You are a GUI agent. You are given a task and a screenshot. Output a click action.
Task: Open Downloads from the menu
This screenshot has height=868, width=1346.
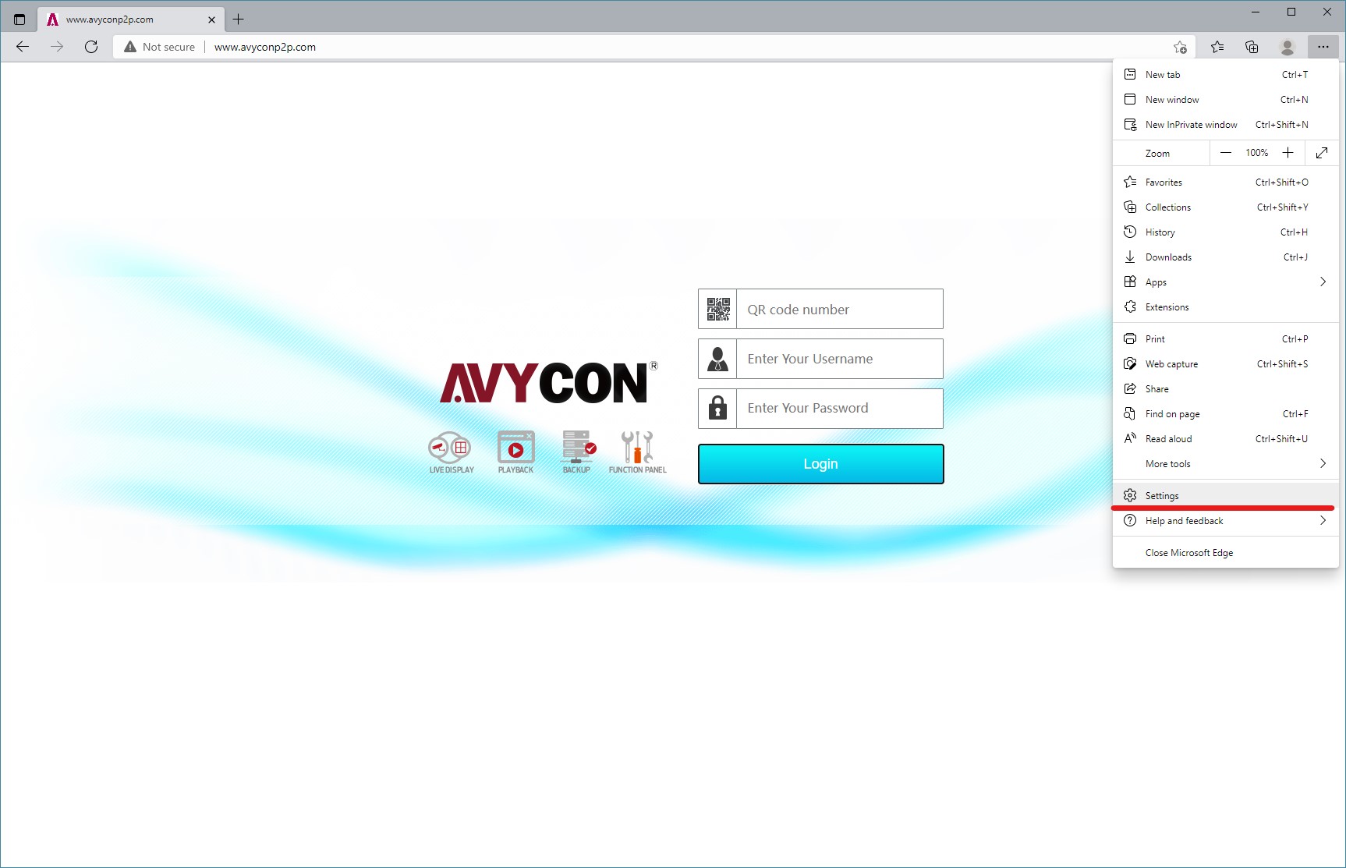pyautogui.click(x=1226, y=257)
